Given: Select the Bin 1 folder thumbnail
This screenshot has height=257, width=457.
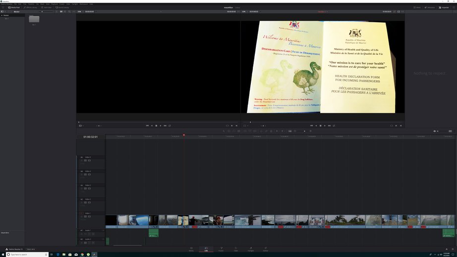Looking at the screenshot, I should click(34, 19).
